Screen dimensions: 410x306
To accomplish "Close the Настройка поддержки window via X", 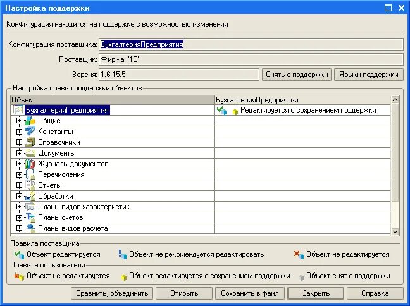I will [x=401, y=8].
